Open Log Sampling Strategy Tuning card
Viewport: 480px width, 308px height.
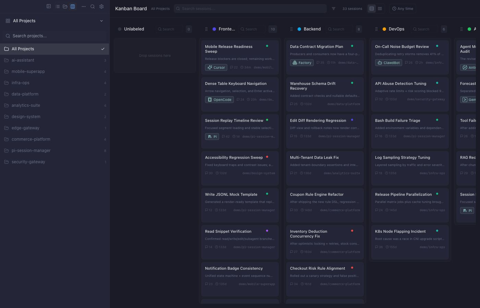(x=410, y=168)
